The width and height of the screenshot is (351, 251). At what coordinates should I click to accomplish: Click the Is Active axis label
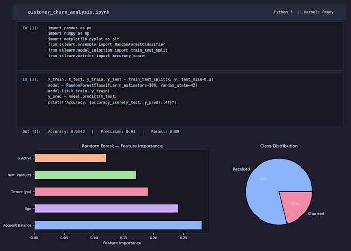[x=24, y=158]
